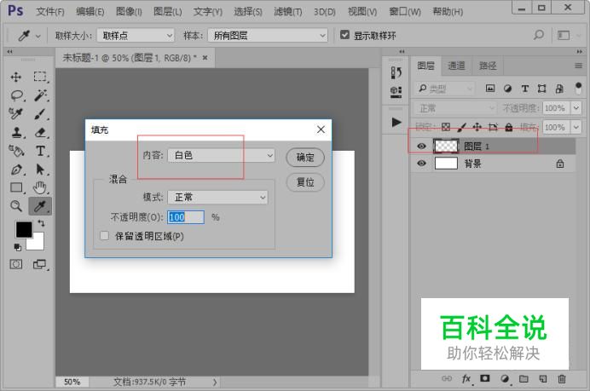Open workspace switcher icon

[x=564, y=35]
